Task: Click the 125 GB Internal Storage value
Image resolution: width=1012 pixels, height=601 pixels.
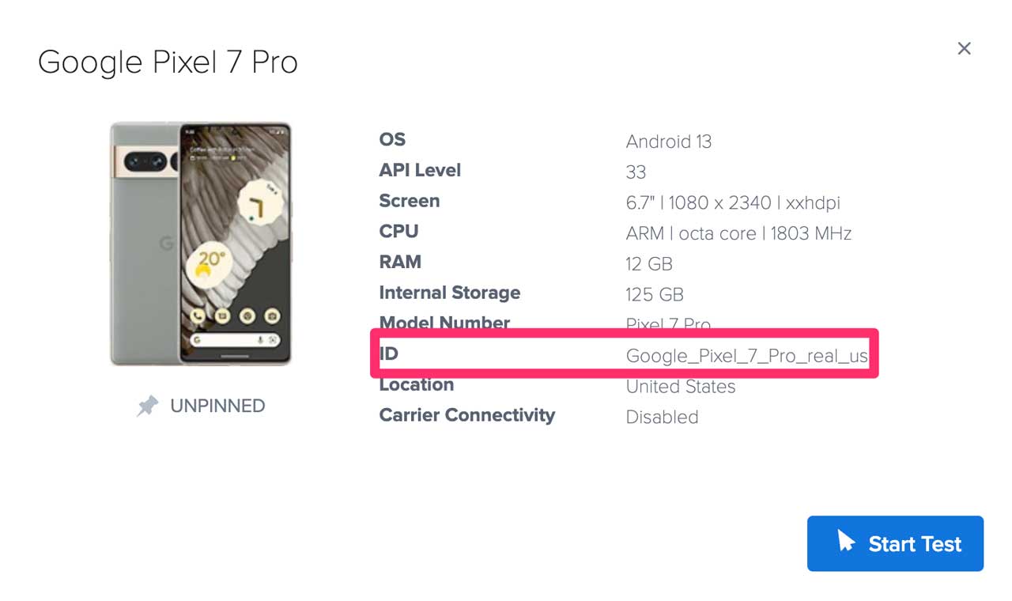Action: coord(655,295)
